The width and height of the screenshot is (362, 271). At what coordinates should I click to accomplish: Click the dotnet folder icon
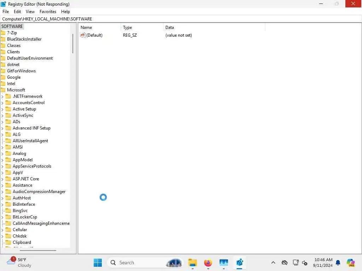click(x=3, y=65)
